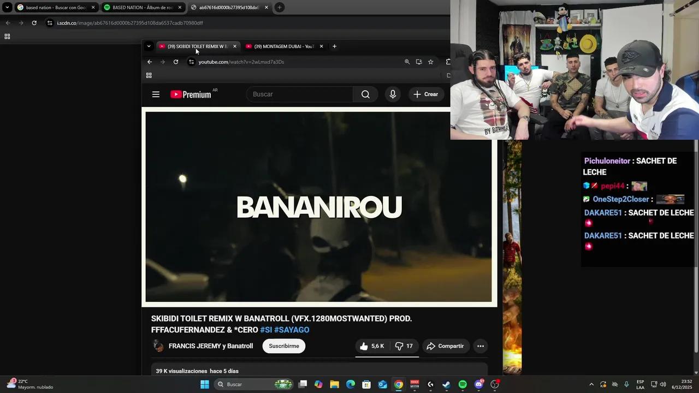Open Task View on the taskbar
This screenshot has width=699, height=393.
303,384
